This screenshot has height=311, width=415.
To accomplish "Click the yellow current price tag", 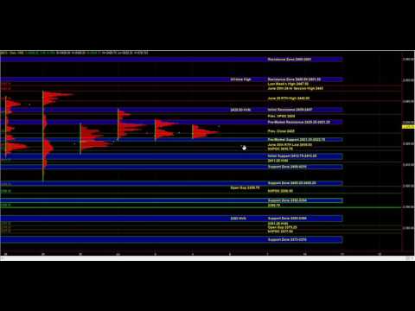I will point(408,127).
